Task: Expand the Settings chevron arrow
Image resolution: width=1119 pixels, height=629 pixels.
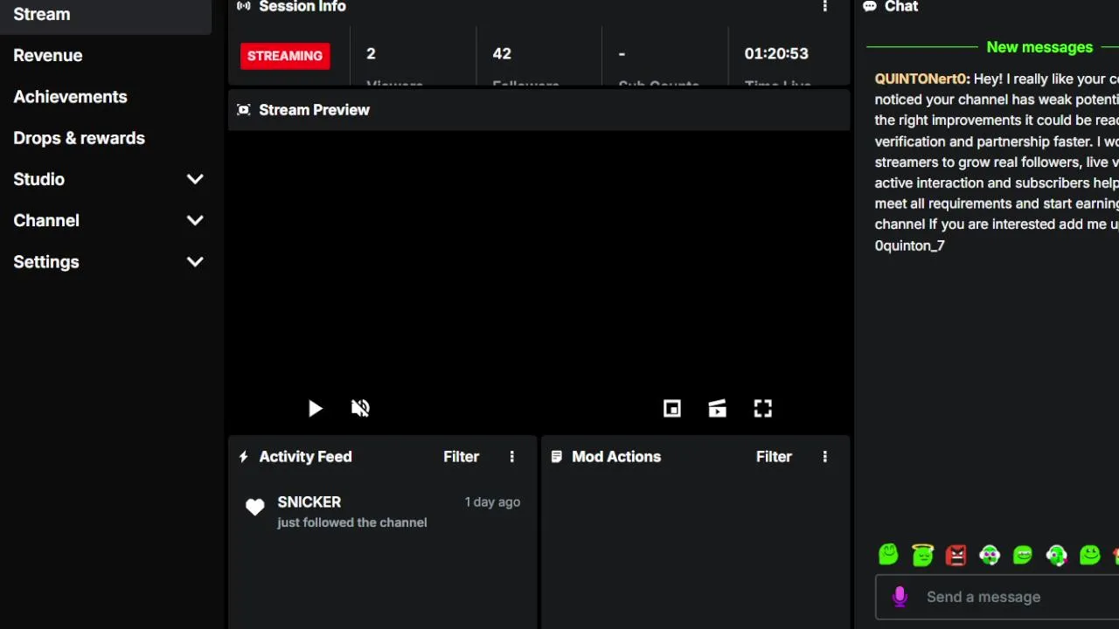Action: pos(195,262)
